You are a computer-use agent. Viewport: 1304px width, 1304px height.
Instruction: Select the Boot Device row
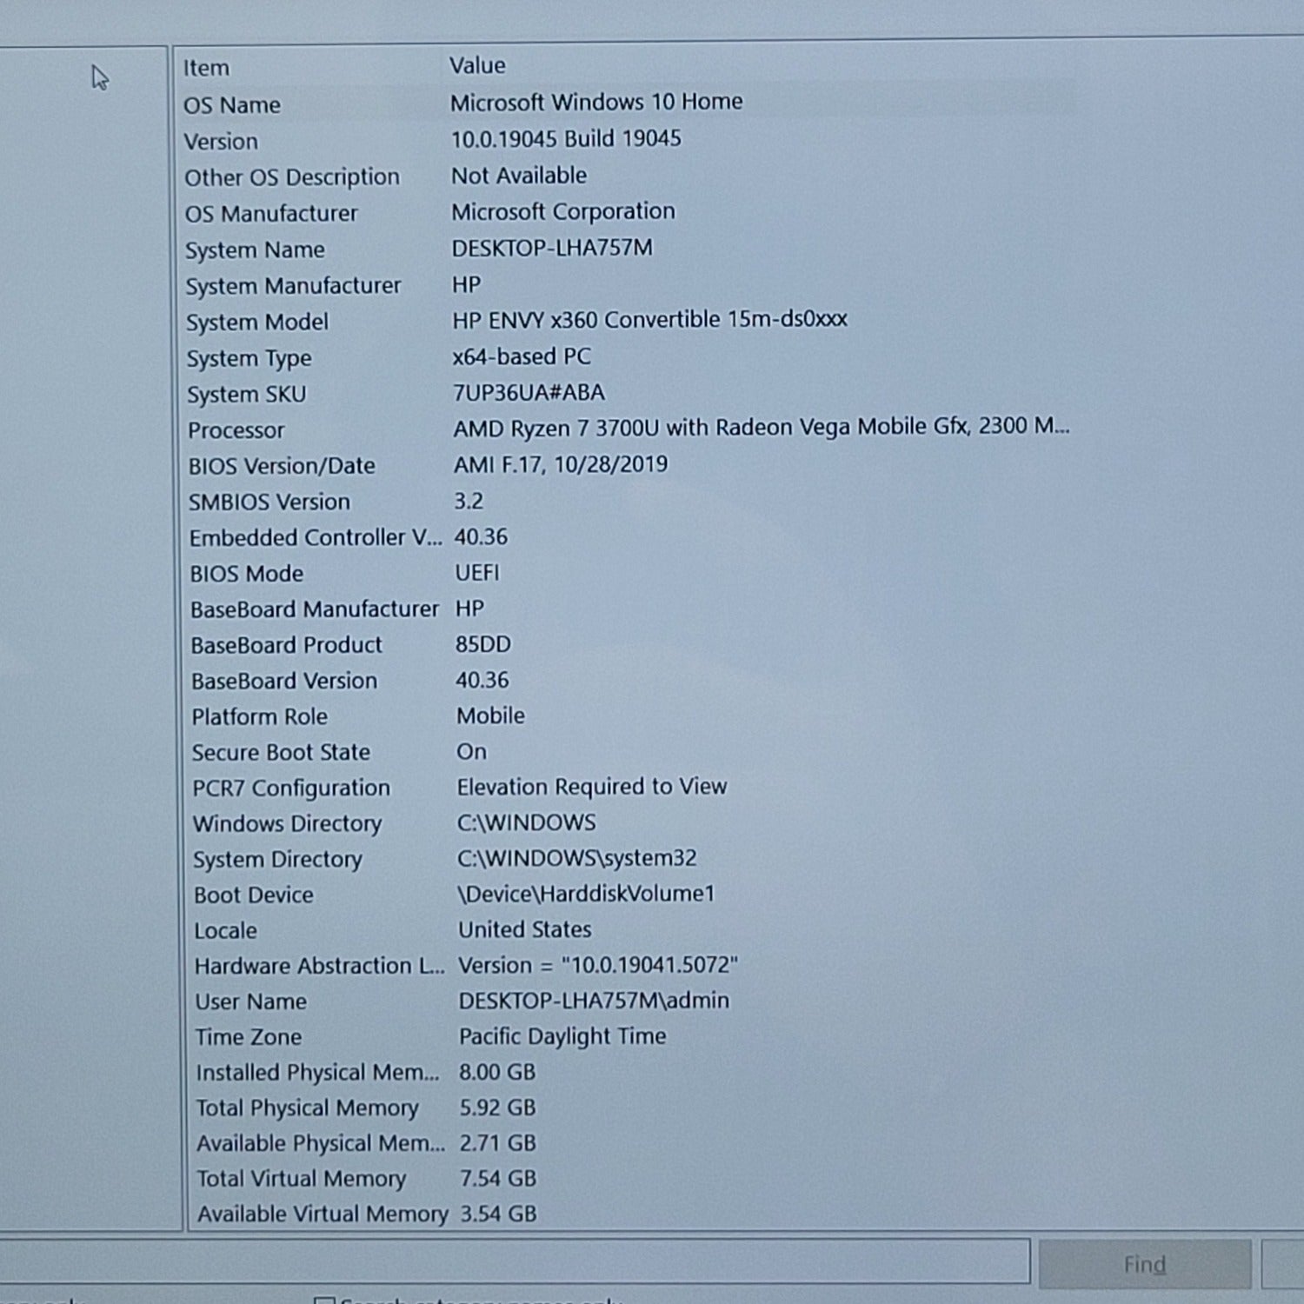coord(254,895)
